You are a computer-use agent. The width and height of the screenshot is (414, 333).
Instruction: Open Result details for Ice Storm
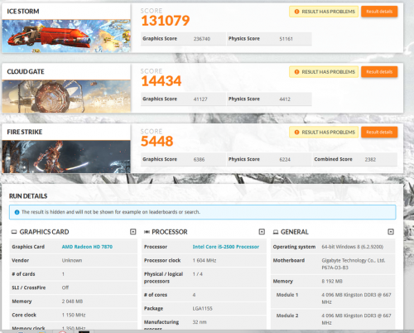[379, 12]
